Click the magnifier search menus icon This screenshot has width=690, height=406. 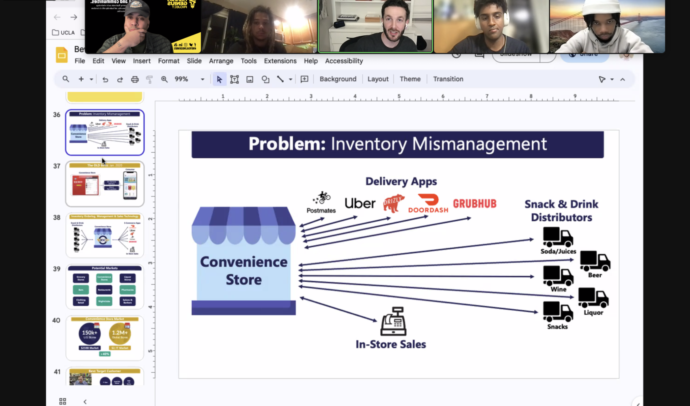point(65,79)
